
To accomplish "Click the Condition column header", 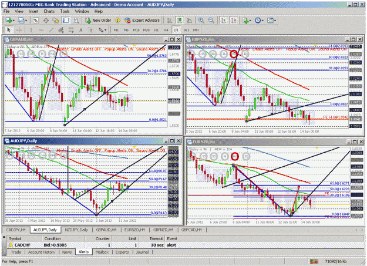I will point(63,238).
